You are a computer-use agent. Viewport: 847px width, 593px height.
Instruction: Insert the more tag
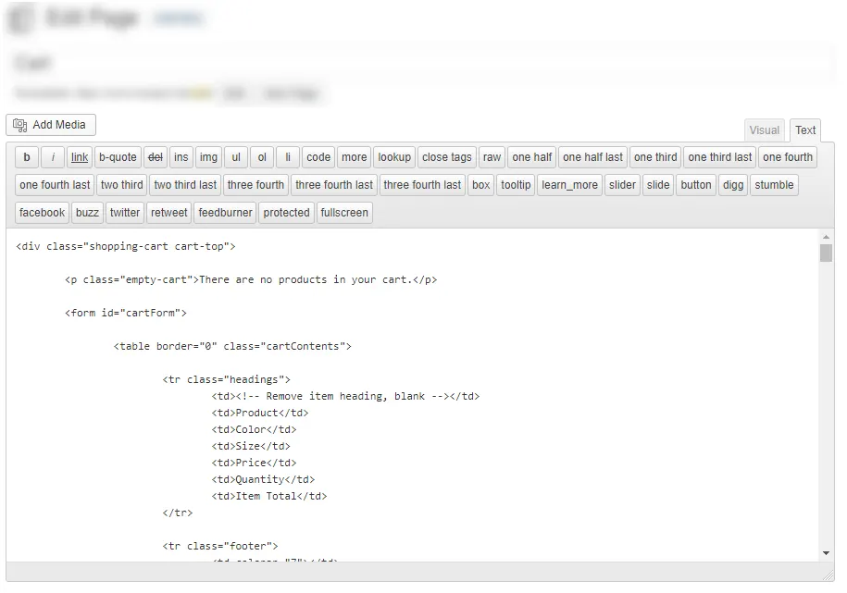point(354,157)
